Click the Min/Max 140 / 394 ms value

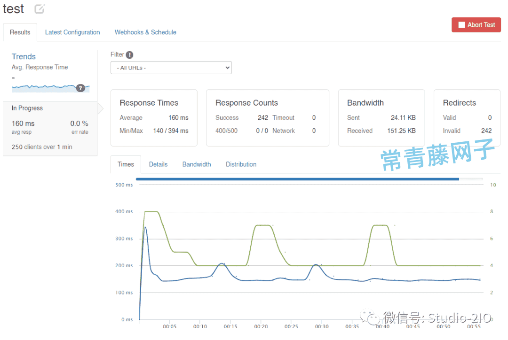pyautogui.click(x=171, y=131)
